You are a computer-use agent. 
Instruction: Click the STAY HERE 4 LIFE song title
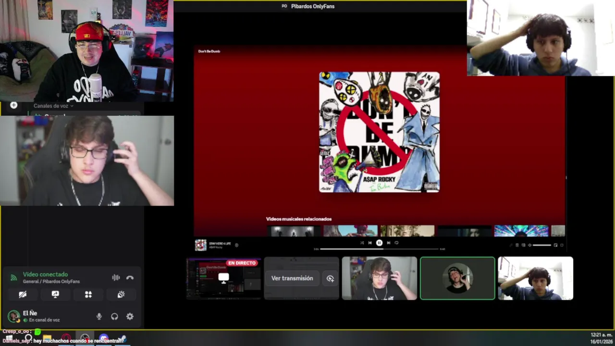pos(220,244)
